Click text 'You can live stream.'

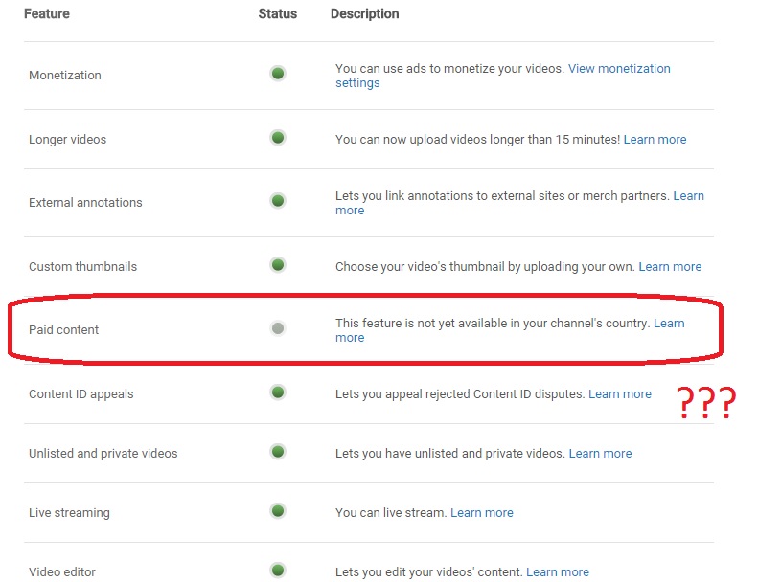coord(391,513)
